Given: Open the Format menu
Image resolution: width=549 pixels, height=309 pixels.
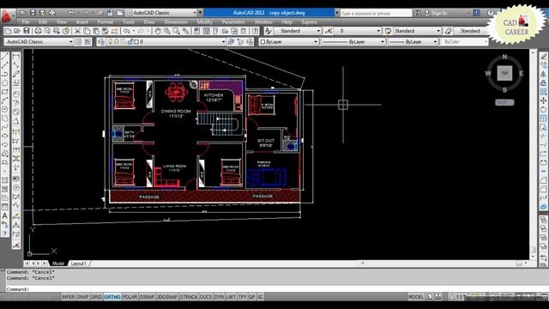Looking at the screenshot, I should tap(105, 22).
